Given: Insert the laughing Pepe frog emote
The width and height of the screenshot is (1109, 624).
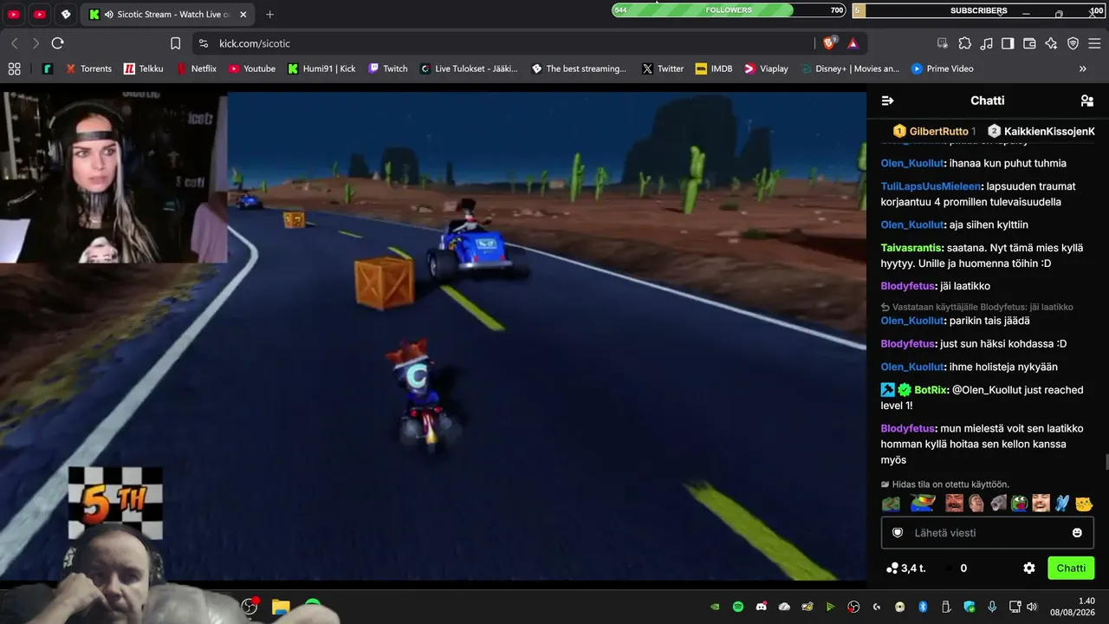Looking at the screenshot, I should pyautogui.click(x=1019, y=504).
